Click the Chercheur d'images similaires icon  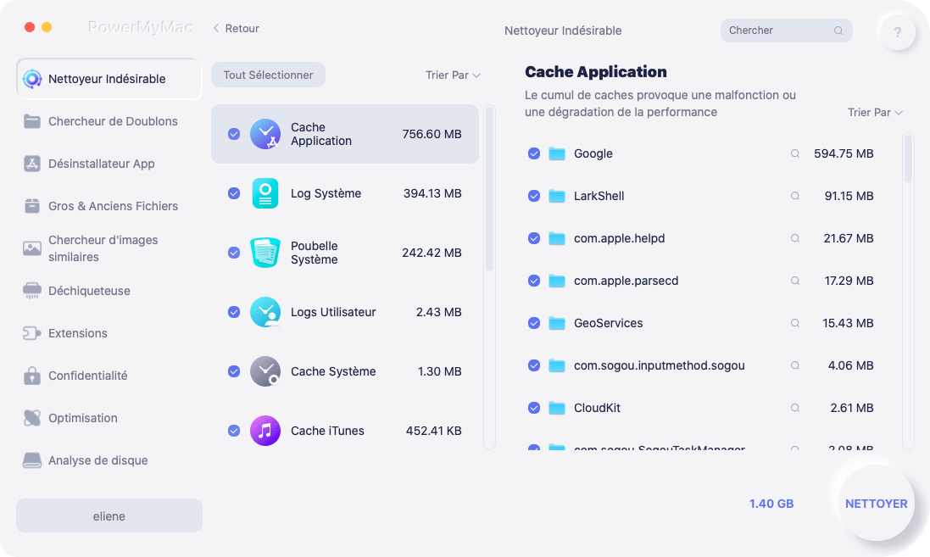(32, 248)
